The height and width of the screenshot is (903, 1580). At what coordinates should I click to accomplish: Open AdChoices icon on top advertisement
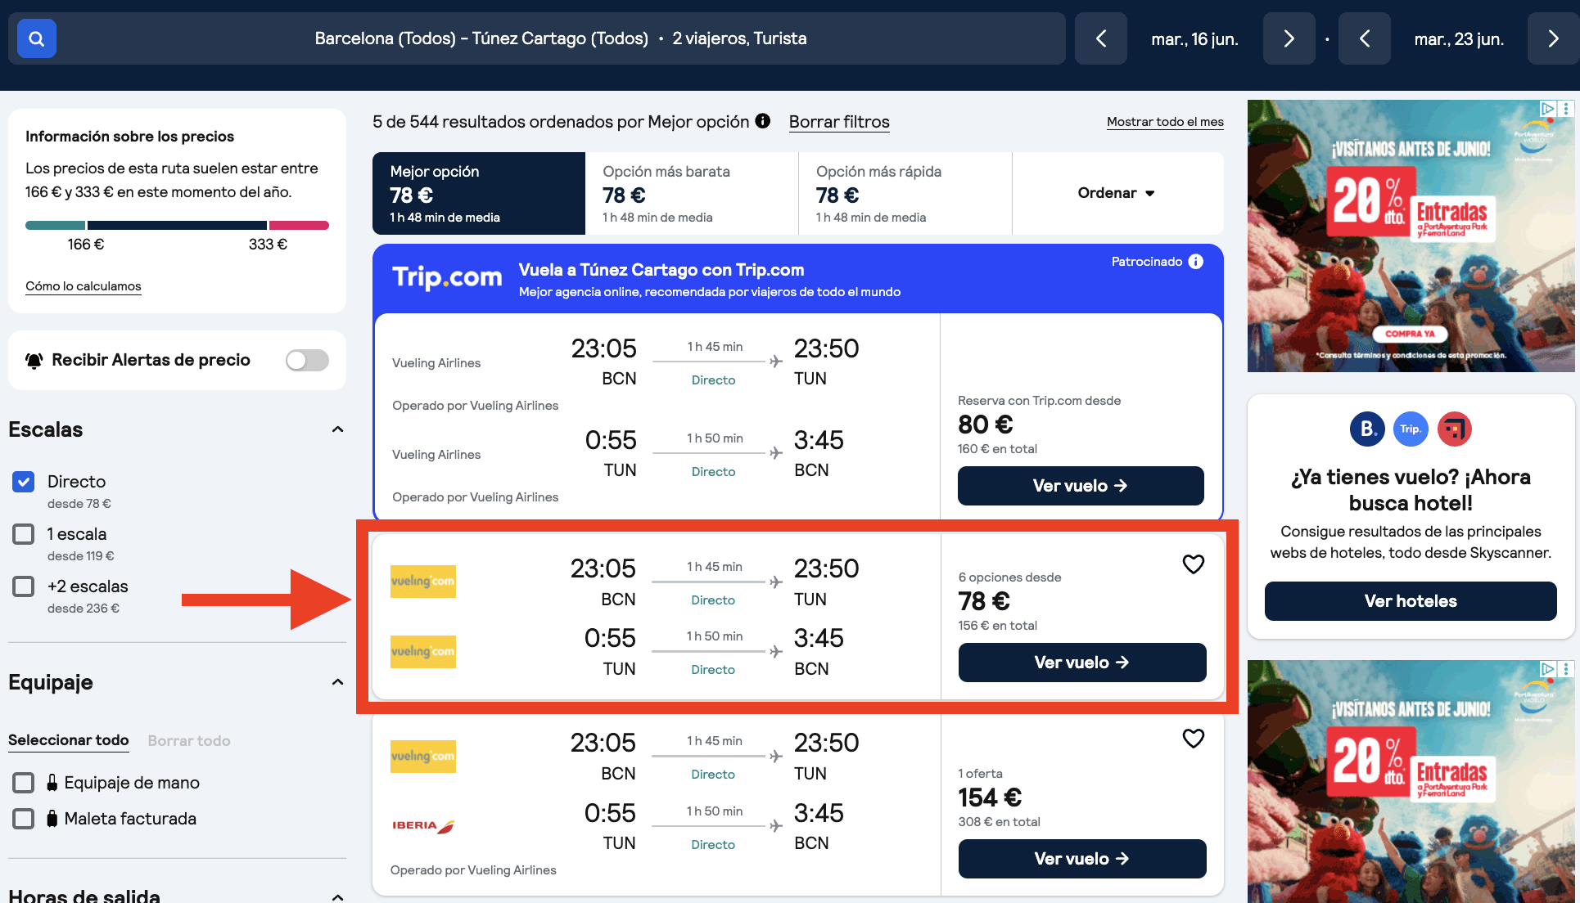1547,108
